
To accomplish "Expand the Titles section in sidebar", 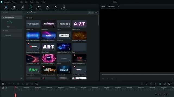I will (x=3, y=31).
